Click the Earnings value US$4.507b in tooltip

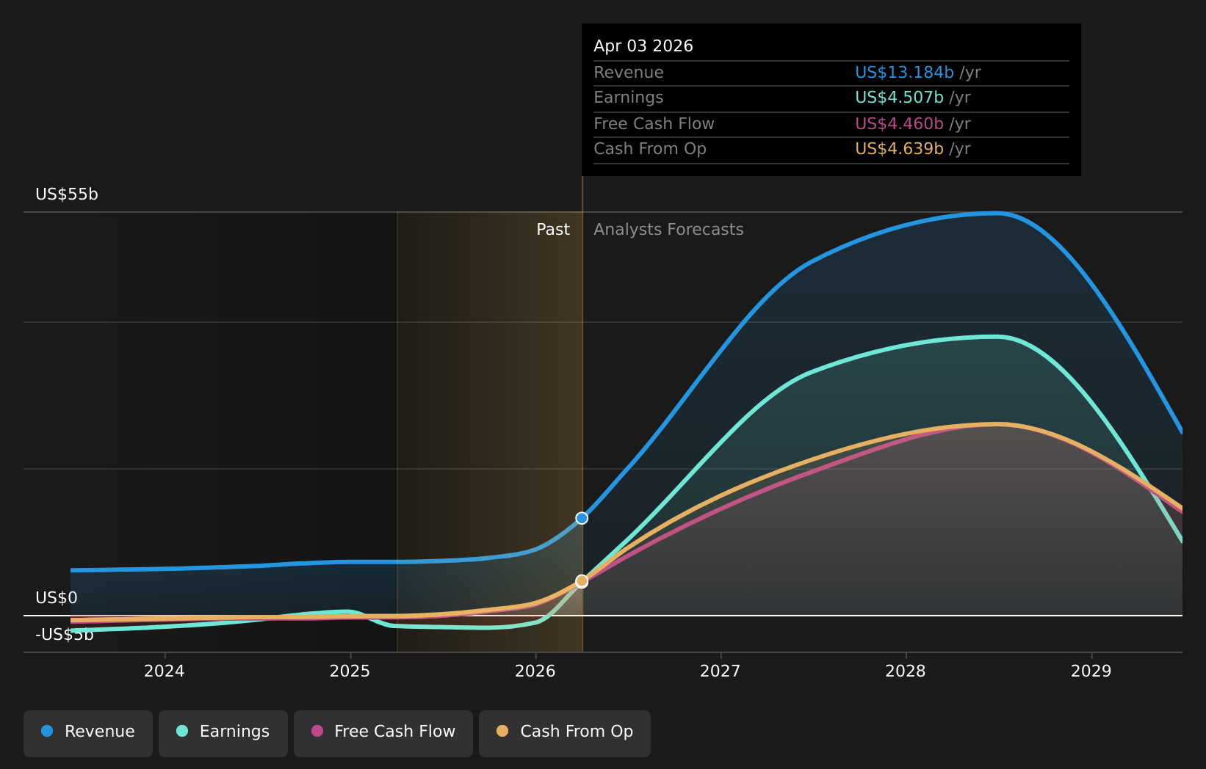[899, 98]
